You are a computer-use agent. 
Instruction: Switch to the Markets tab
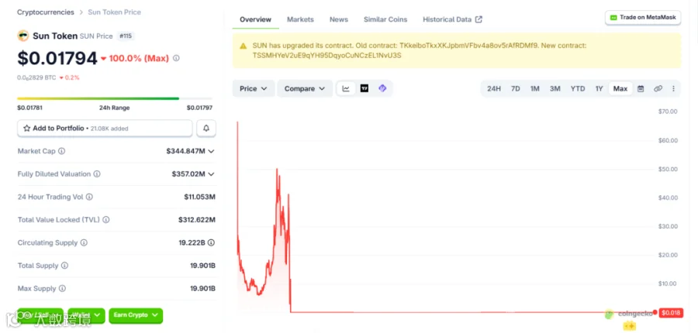point(300,19)
